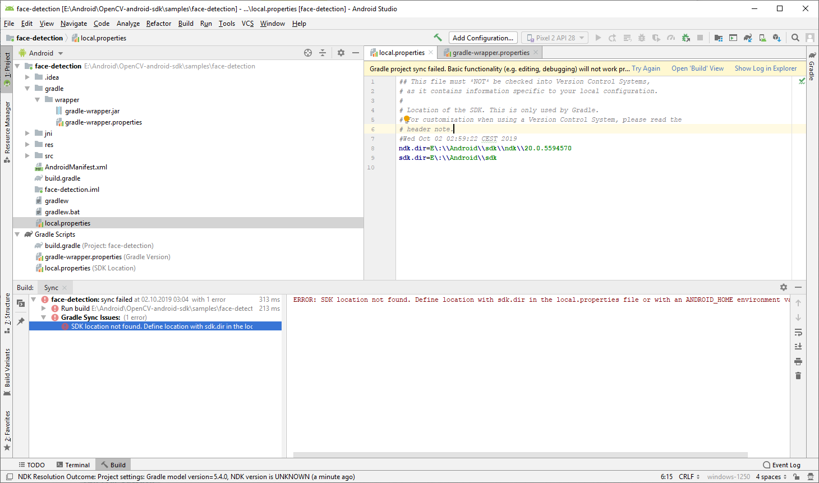819x483 pixels.
Task: Click Open 'Build' View link
Action: coord(697,68)
